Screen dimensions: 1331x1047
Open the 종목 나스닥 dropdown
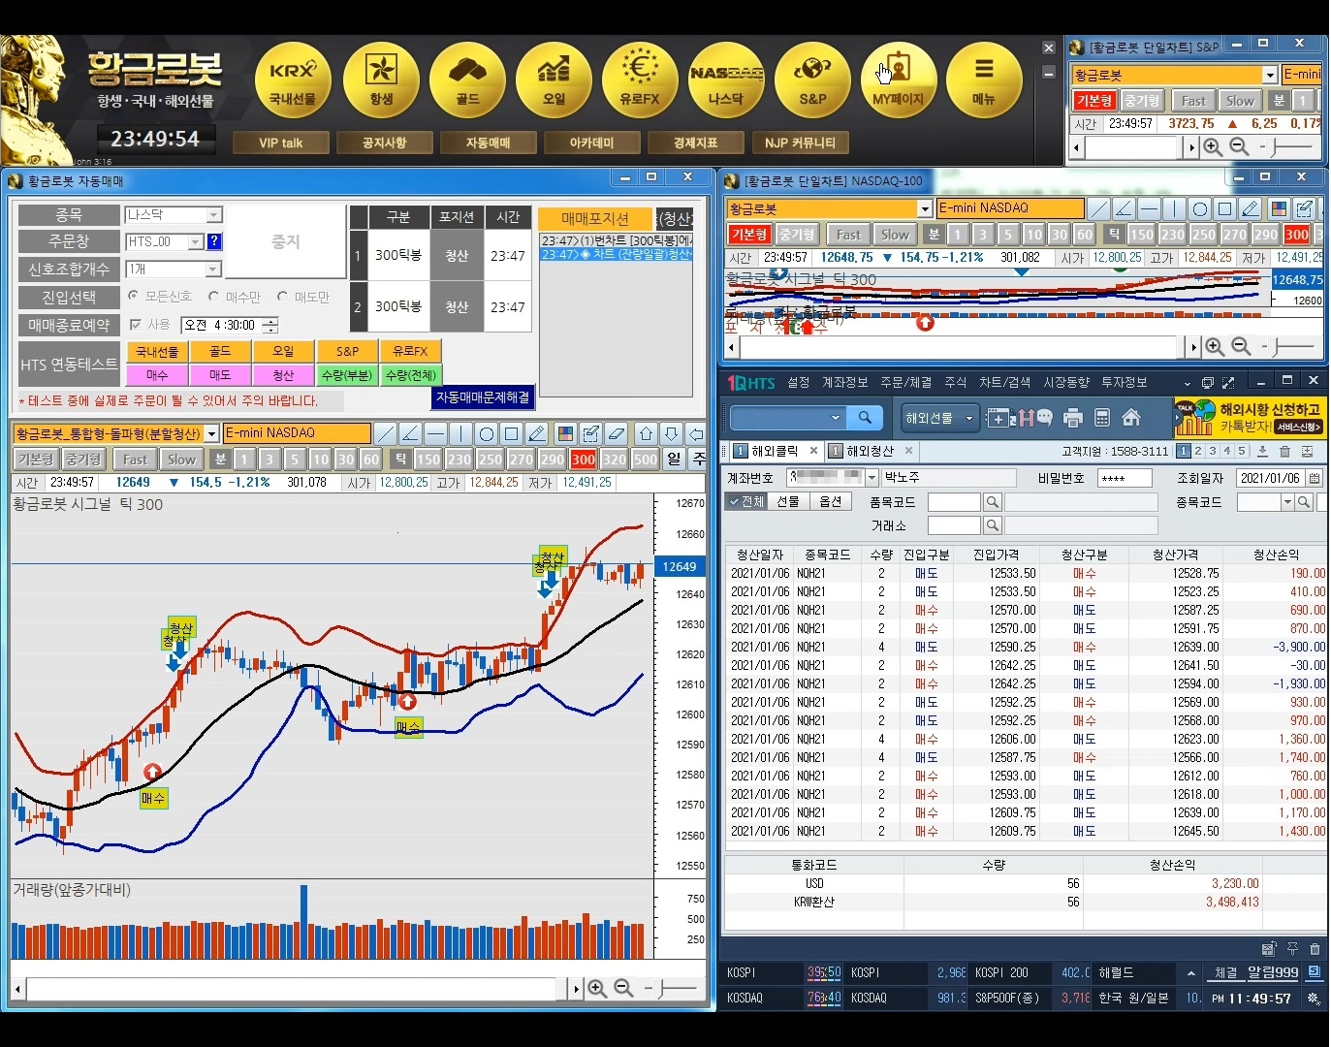click(214, 214)
